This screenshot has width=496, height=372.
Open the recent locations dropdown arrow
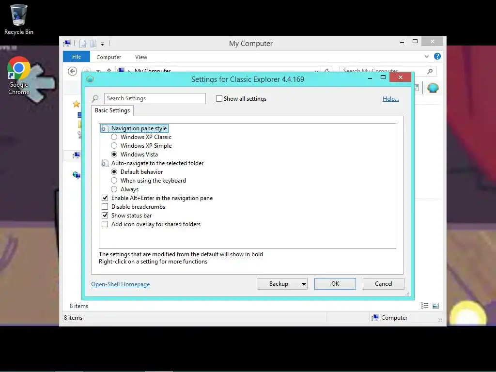[98, 71]
